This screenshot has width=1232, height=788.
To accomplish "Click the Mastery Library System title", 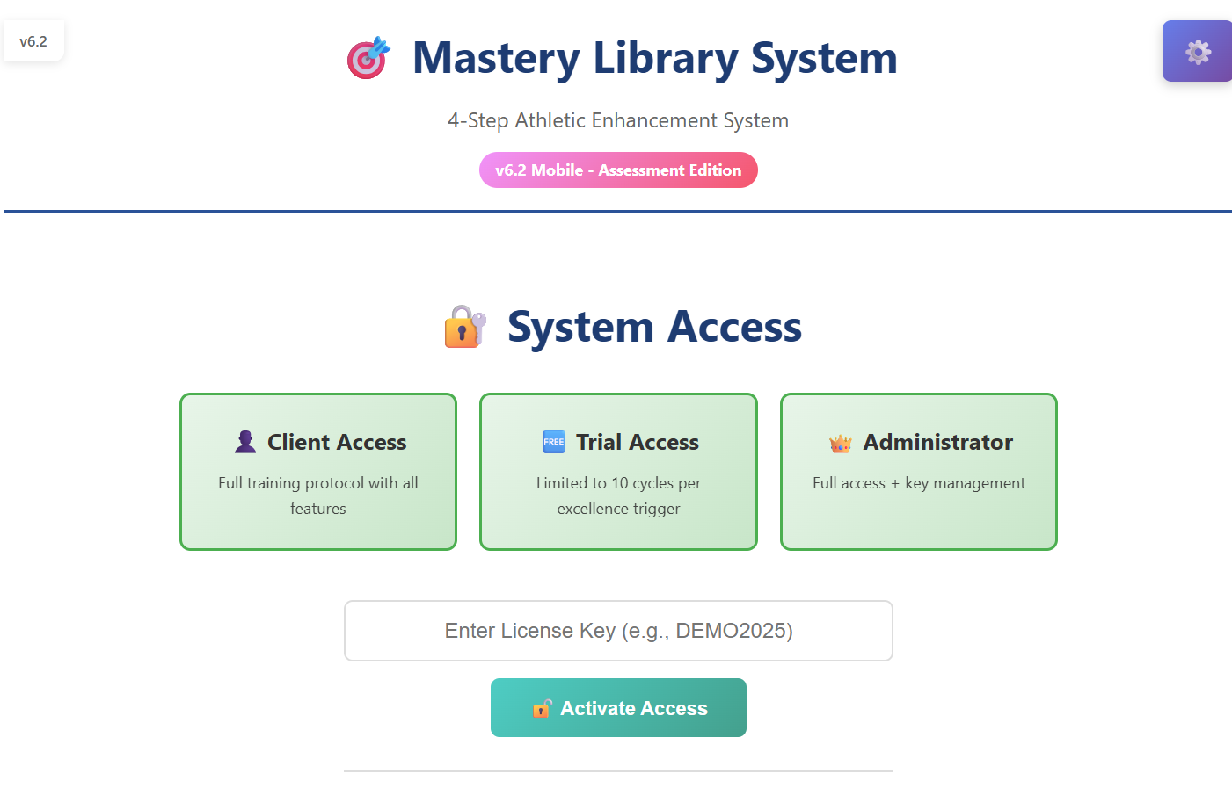I will click(x=654, y=58).
